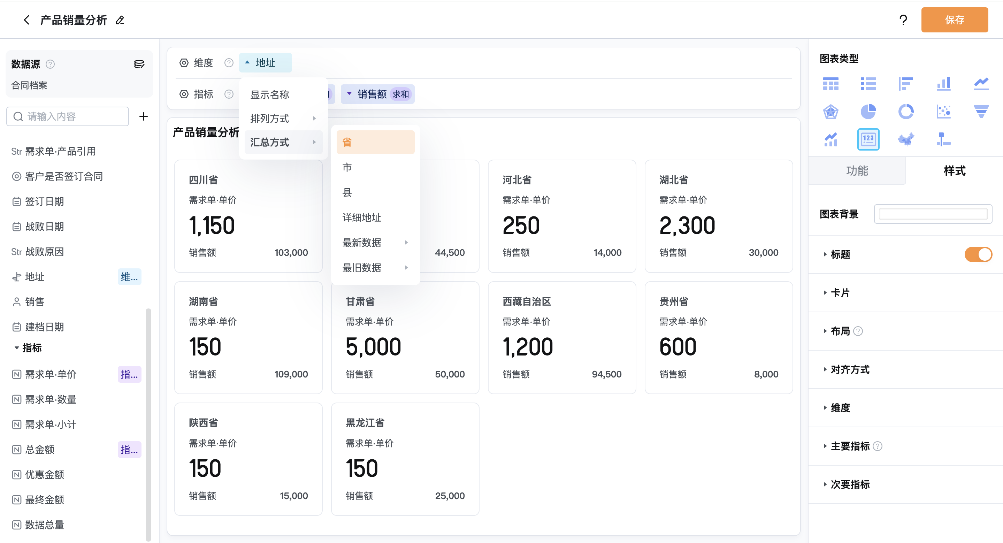Open the 地址 dimension chip dropdown
Image resolution: width=1003 pixels, height=543 pixels.
tap(265, 63)
